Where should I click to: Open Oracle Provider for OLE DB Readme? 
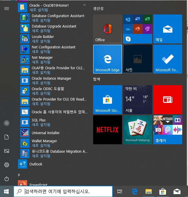[54, 101]
